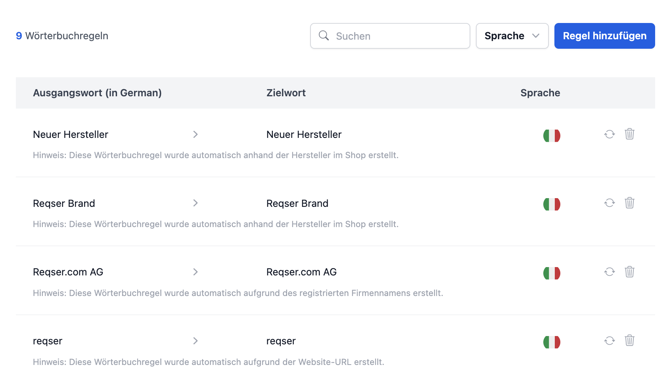Expand the reqser row chevron

(196, 340)
